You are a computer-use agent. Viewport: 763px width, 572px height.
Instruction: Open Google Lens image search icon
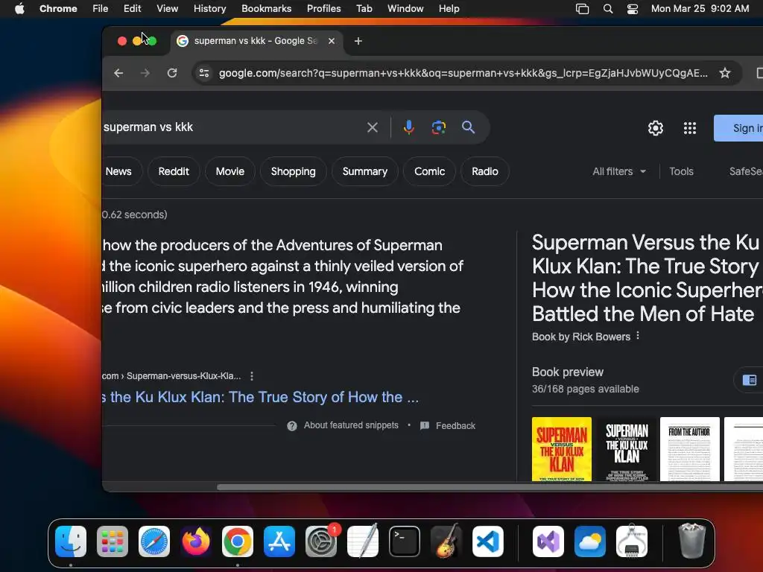[x=438, y=127]
